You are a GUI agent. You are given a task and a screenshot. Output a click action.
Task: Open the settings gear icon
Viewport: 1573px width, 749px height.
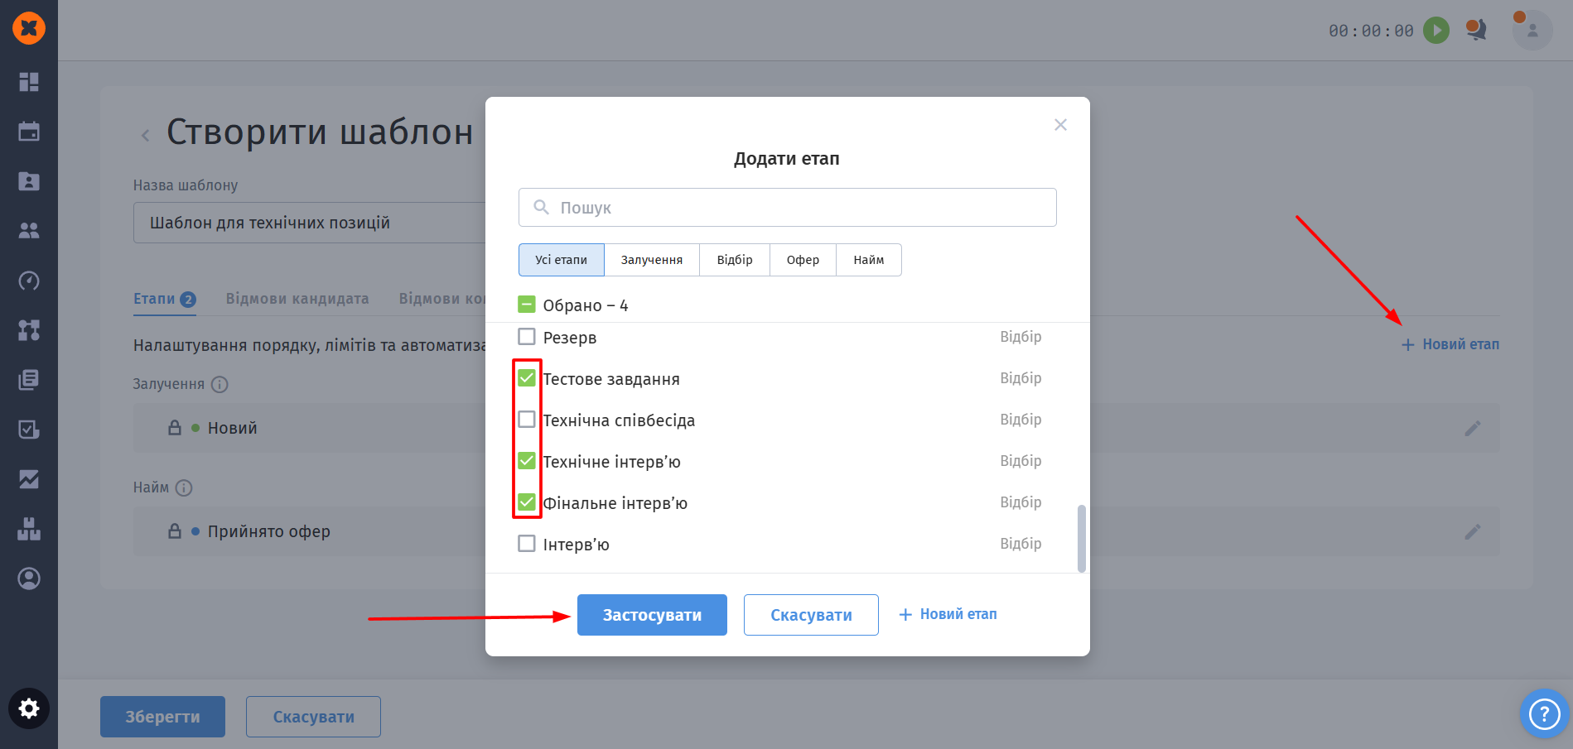pyautogui.click(x=29, y=708)
